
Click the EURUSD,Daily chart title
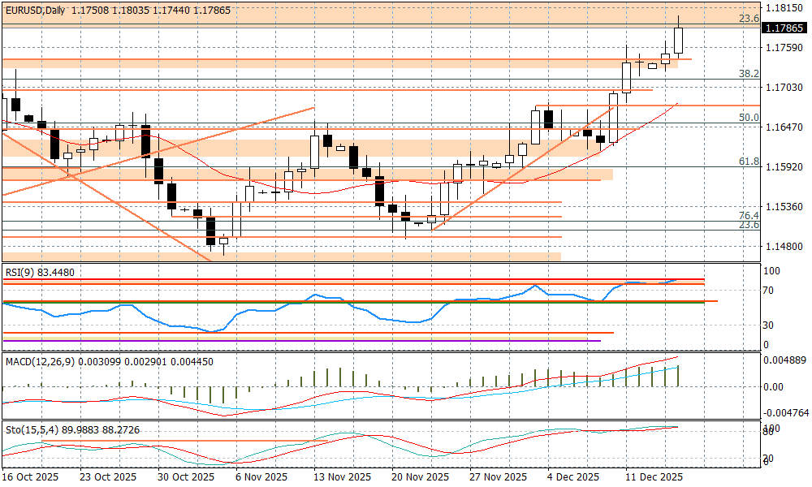pyautogui.click(x=35, y=10)
